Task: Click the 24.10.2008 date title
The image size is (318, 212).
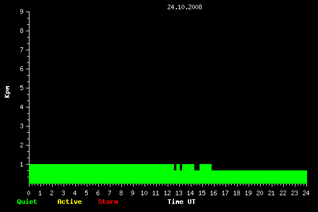Action: point(184,7)
